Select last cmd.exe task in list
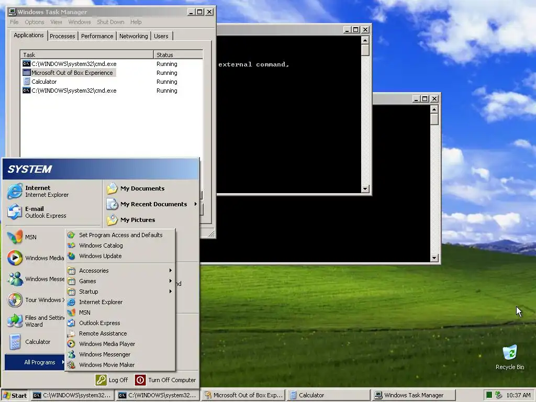 point(111,91)
